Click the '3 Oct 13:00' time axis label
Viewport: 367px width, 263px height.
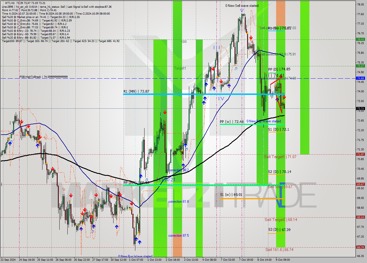191,260
